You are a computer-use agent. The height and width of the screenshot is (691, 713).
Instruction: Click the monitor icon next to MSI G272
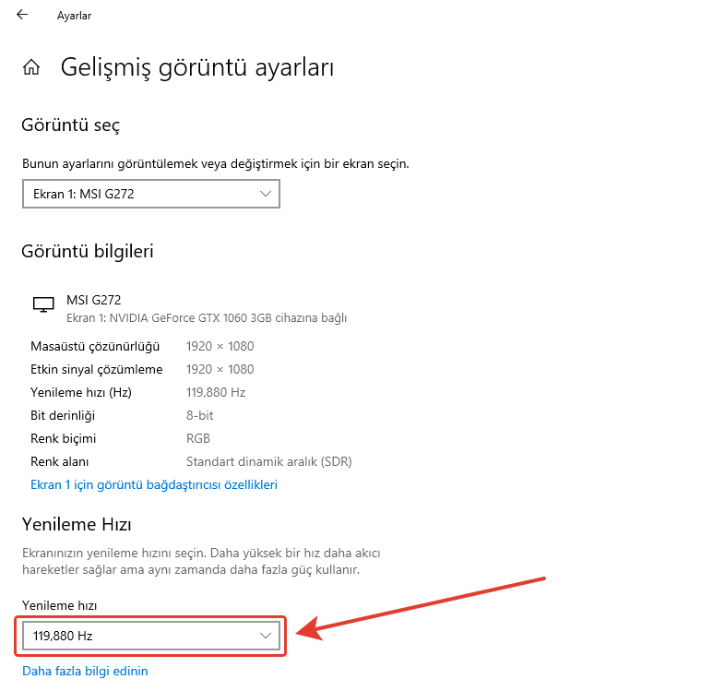42,304
